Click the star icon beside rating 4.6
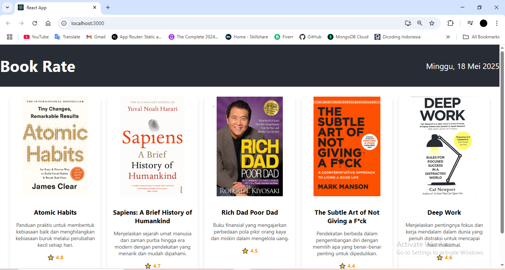The width and height of the screenshot is (505, 270). pyautogui.click(x=440, y=258)
